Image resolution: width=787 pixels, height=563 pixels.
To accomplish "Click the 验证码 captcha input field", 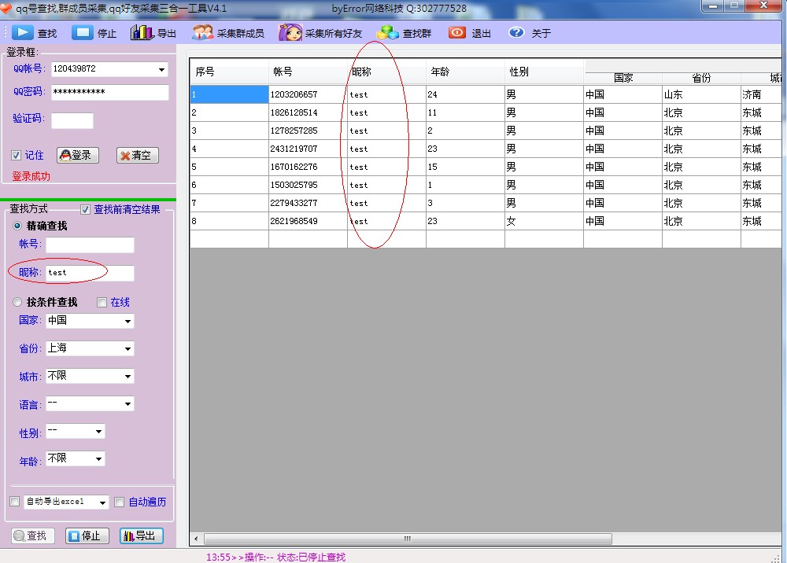I will (x=72, y=120).
